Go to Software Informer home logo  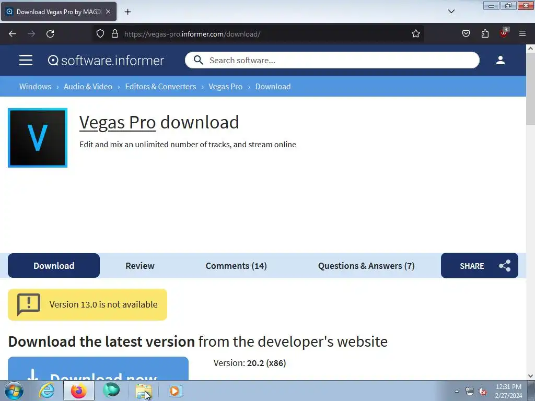[x=106, y=61]
